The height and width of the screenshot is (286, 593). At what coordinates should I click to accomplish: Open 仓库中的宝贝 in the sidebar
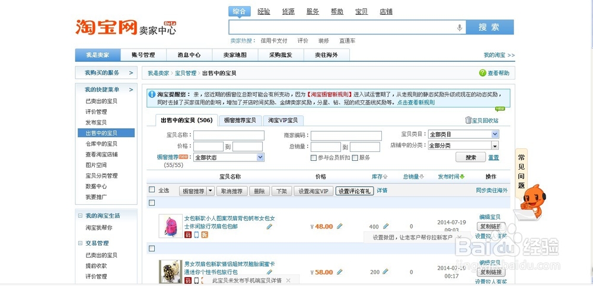click(x=101, y=144)
